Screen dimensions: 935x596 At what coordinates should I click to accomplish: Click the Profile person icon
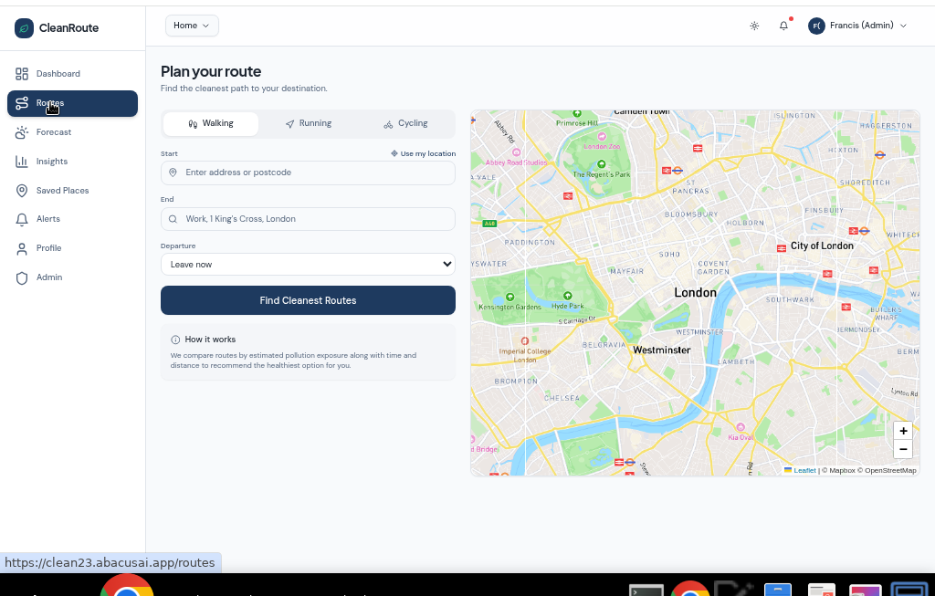click(x=22, y=248)
